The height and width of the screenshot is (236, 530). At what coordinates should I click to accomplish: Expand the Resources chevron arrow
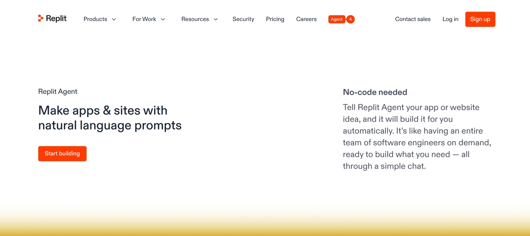pyautogui.click(x=215, y=19)
